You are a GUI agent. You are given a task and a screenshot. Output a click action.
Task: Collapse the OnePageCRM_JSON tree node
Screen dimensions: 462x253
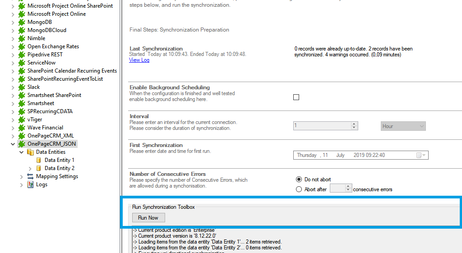click(13, 144)
